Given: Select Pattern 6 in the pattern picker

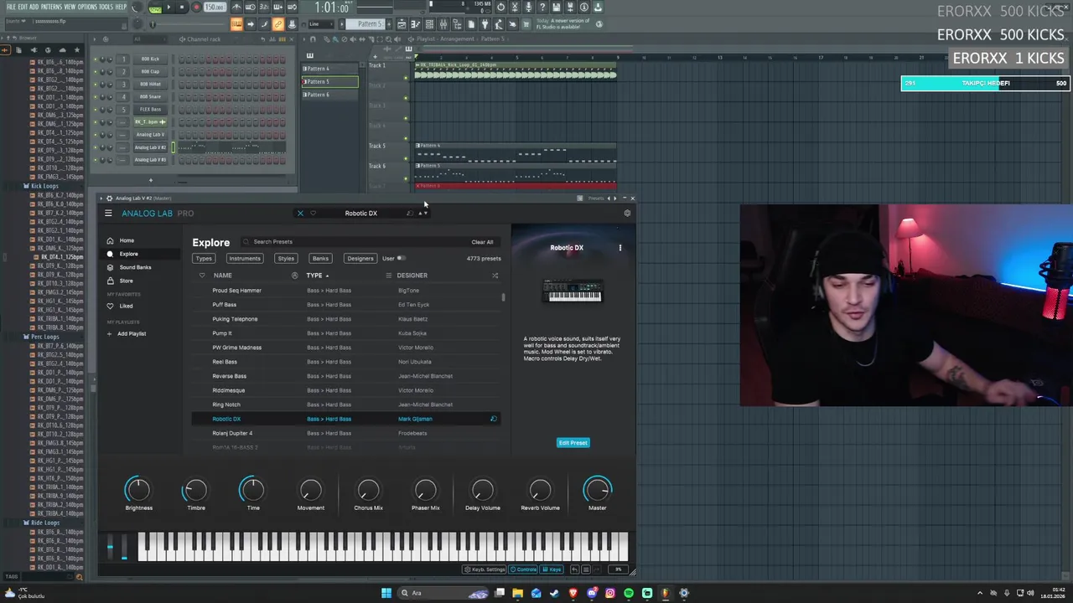Looking at the screenshot, I should [x=330, y=95].
